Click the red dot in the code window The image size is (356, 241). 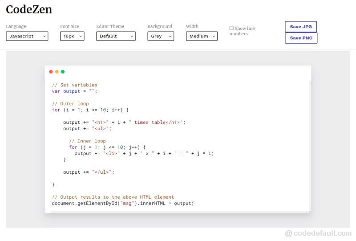tap(51, 72)
